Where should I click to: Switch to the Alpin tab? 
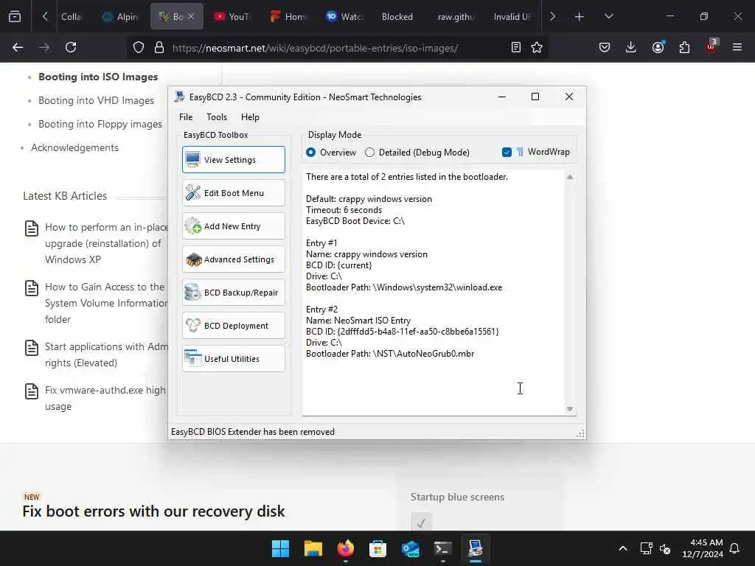tap(120, 17)
